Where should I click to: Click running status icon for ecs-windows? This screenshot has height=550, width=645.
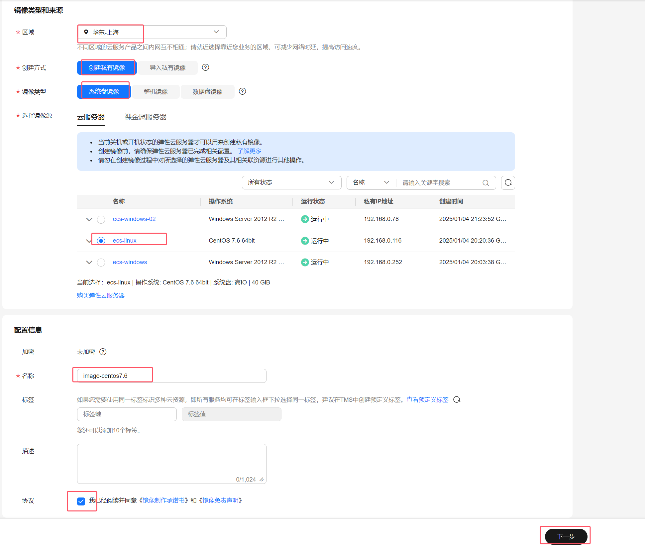click(x=305, y=262)
